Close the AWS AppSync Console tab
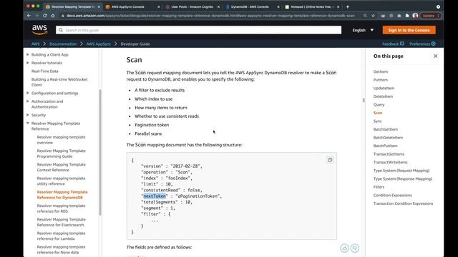The height and width of the screenshot is (257, 458). 159,6
